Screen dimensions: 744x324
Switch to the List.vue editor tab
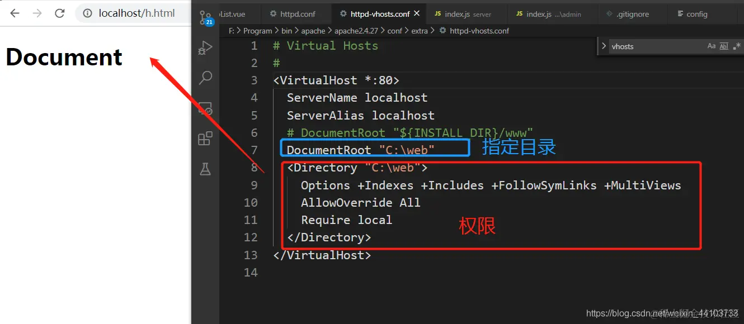(x=232, y=14)
